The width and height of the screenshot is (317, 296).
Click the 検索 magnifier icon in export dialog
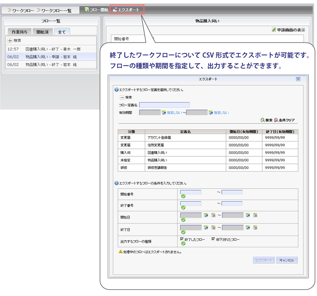point(263,120)
